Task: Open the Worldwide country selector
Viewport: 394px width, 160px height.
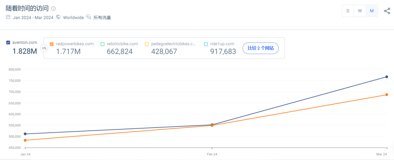Action: click(x=73, y=18)
